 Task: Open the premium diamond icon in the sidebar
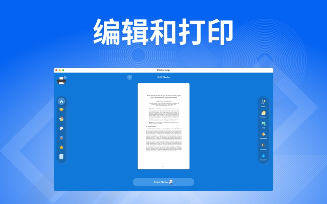click(x=61, y=110)
